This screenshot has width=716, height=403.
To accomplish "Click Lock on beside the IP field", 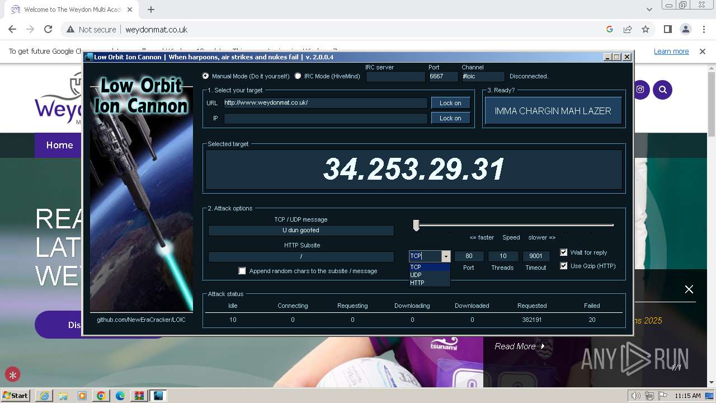I will (450, 118).
